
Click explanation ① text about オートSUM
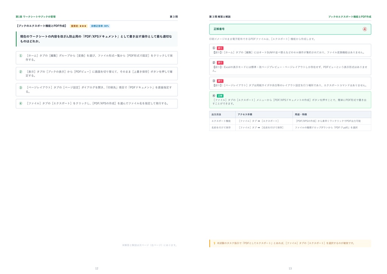pyautogui.click(x=288, y=52)
